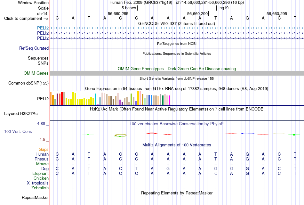Select the Scale track label

point(43,8)
